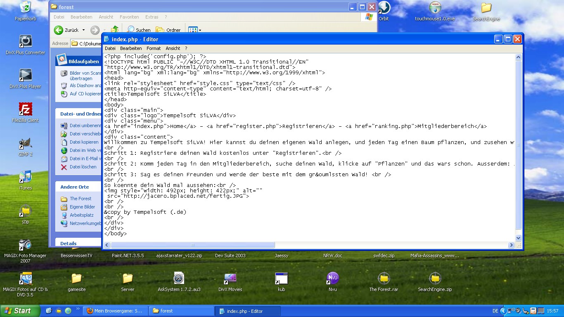Select the Nvu desktop shortcut
The width and height of the screenshot is (564, 317).
(332, 279)
